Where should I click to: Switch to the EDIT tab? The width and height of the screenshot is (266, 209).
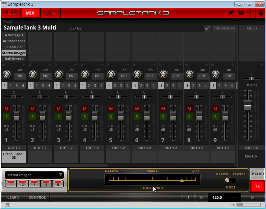(50, 13)
